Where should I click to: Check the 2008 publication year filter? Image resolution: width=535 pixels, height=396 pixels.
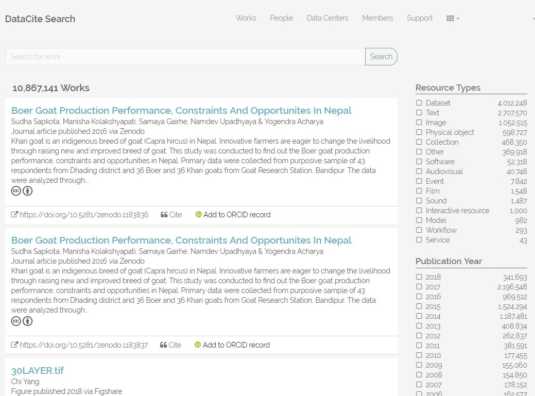coord(419,374)
